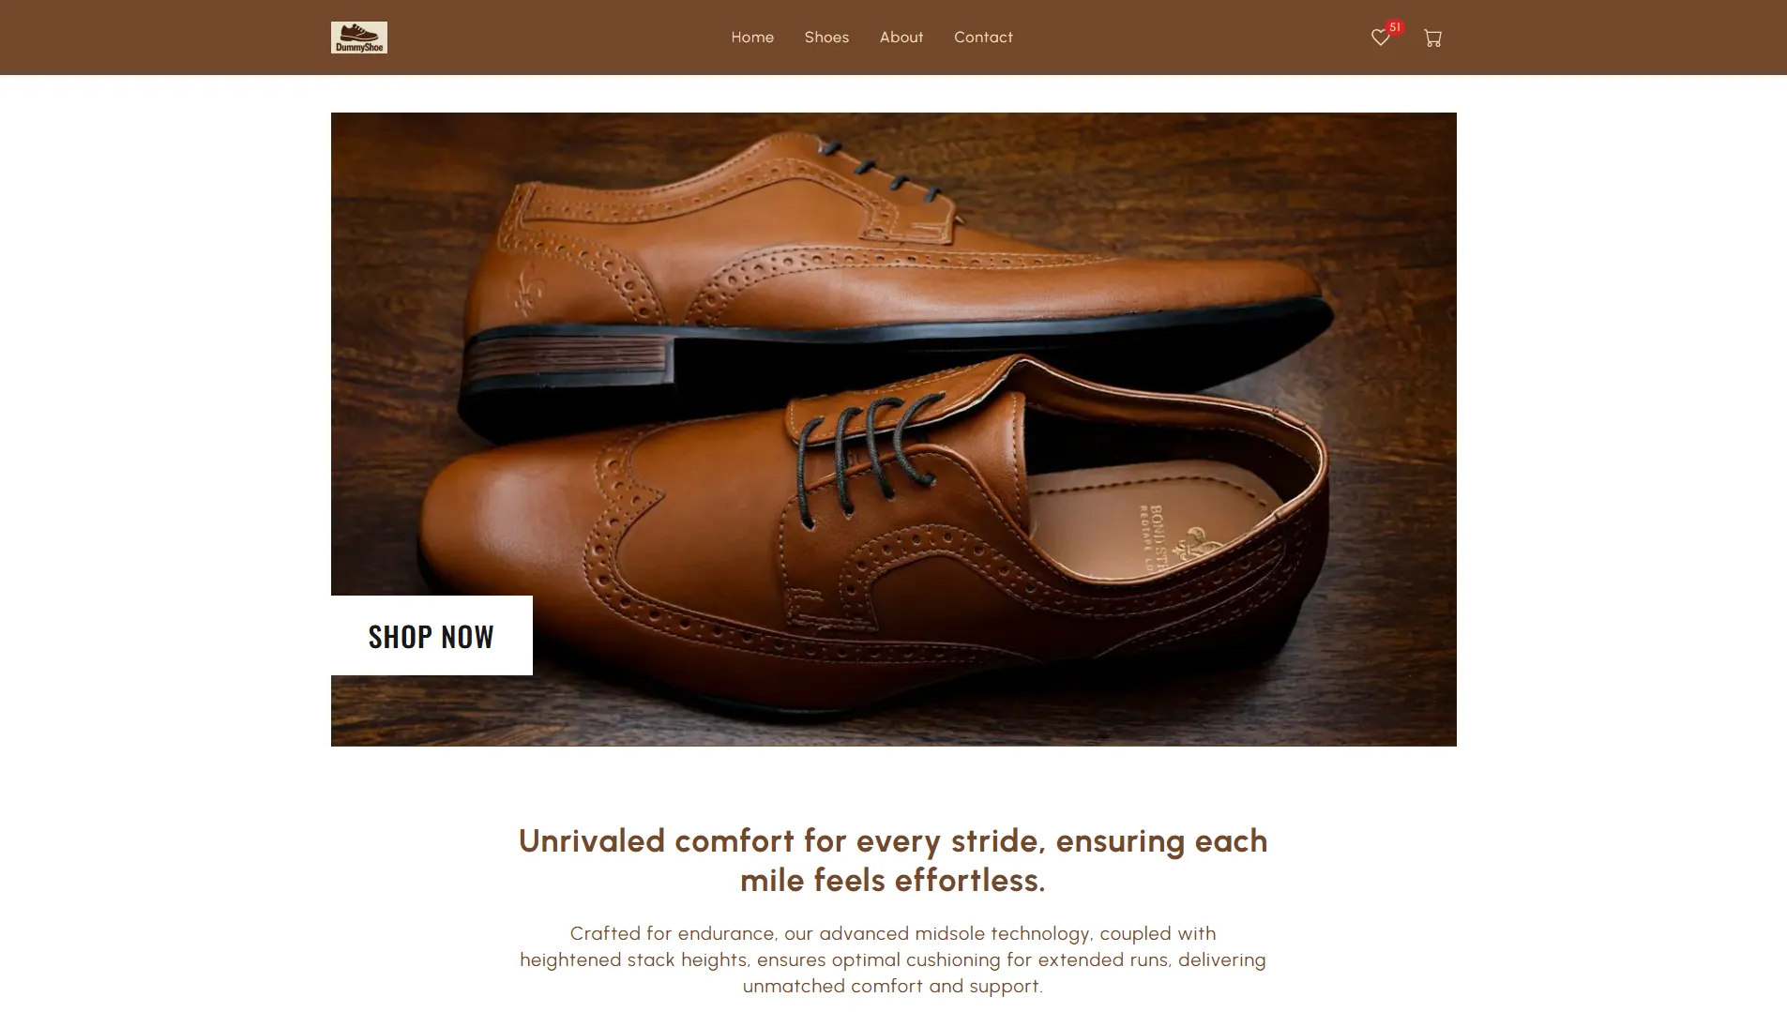Open the wishlist heart icon
This screenshot has height=1012, width=1787.
1380,38
